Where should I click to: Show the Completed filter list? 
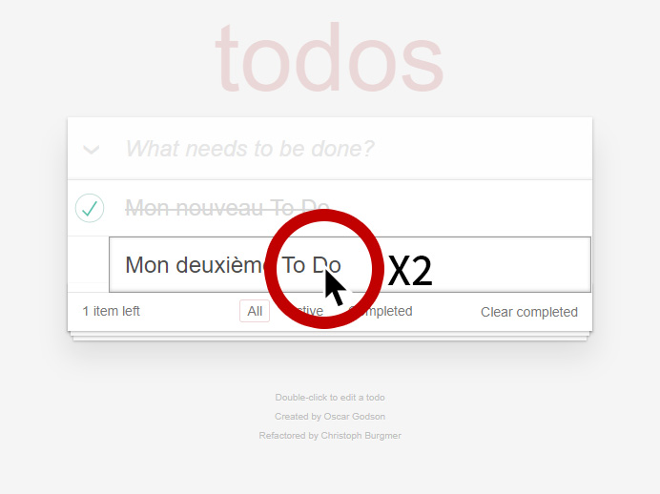tap(381, 312)
